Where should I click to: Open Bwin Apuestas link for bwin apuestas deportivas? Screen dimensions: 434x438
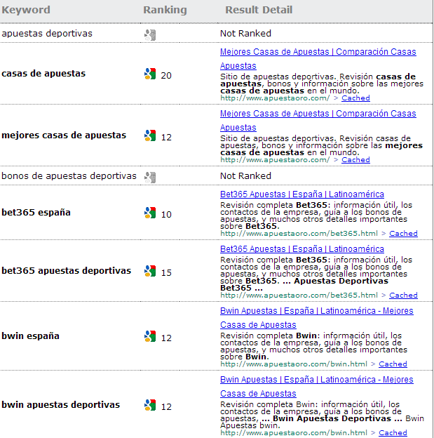coord(316,386)
